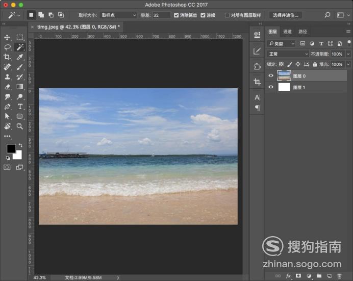This screenshot has height=281, width=353.
Task: Select the History Brush tool
Action: click(20, 77)
